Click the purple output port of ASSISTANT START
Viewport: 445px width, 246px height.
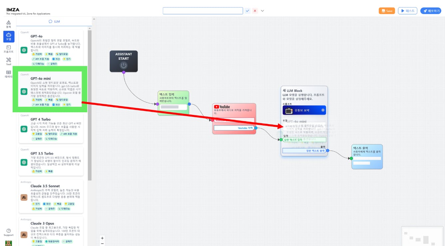124,72
